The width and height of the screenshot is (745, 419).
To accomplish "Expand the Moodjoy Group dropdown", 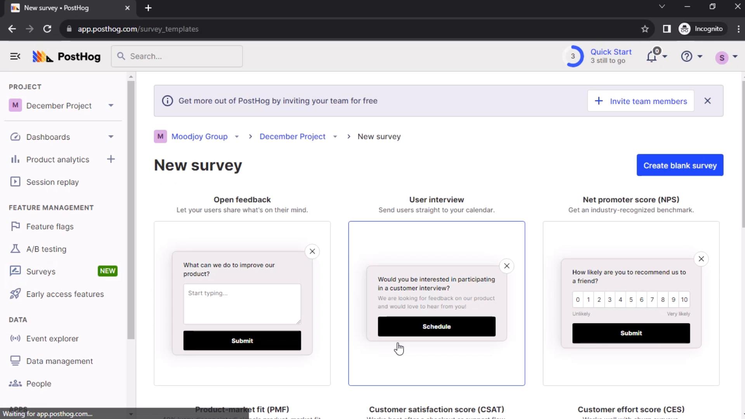I will (x=236, y=137).
